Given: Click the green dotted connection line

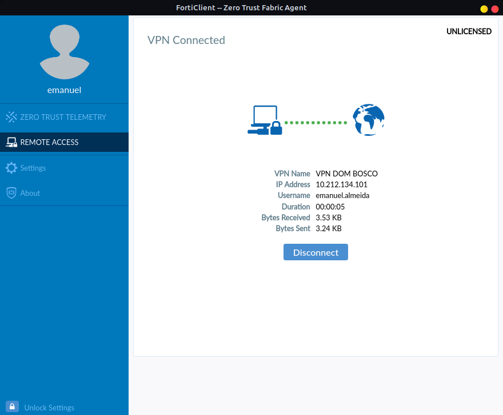Looking at the screenshot, I should [x=316, y=123].
